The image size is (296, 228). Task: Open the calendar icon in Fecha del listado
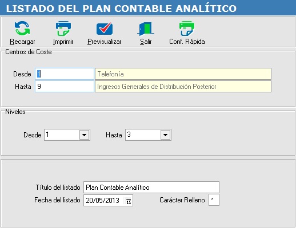click(x=129, y=201)
